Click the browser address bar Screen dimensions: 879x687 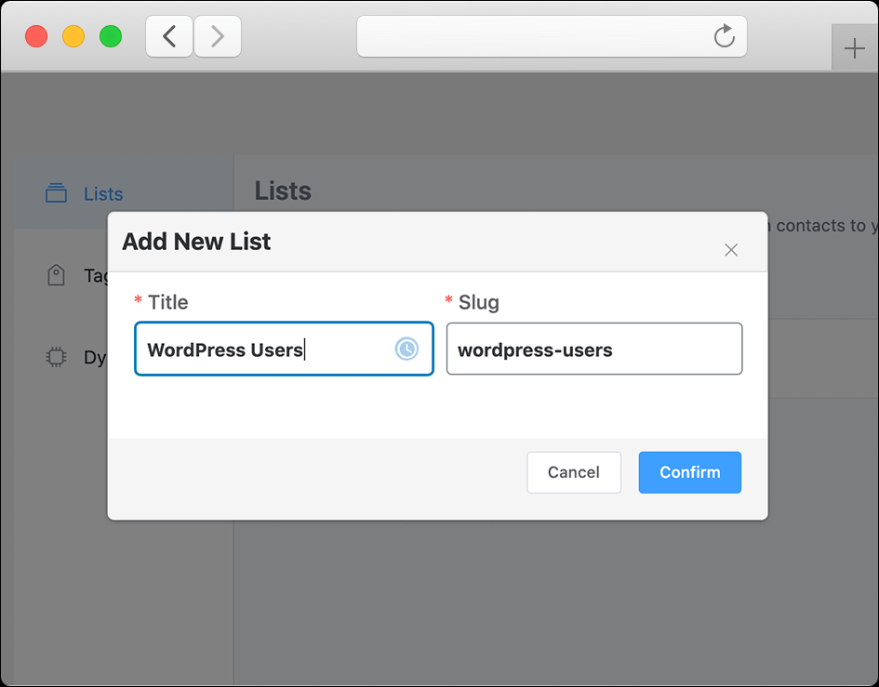point(552,36)
